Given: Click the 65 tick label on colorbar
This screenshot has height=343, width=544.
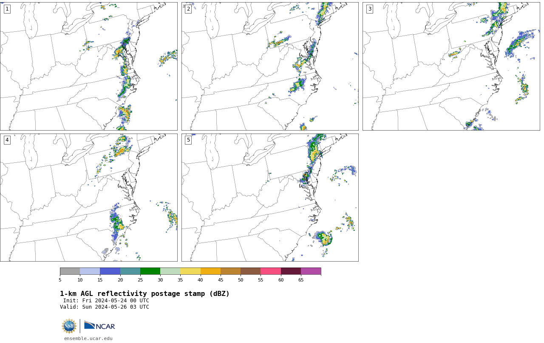Looking at the screenshot, I should [301, 280].
